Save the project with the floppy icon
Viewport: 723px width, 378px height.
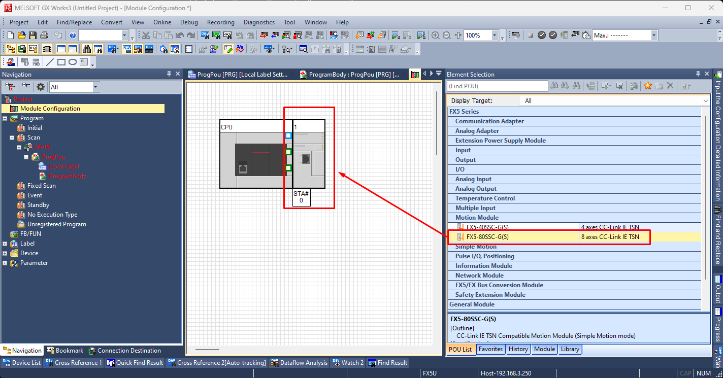click(32, 36)
